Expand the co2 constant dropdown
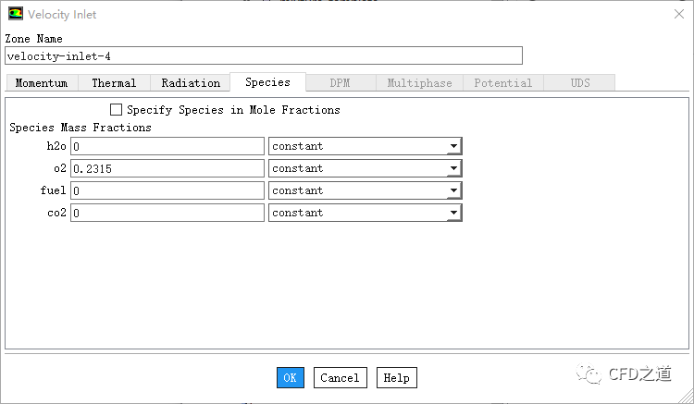 (x=452, y=213)
